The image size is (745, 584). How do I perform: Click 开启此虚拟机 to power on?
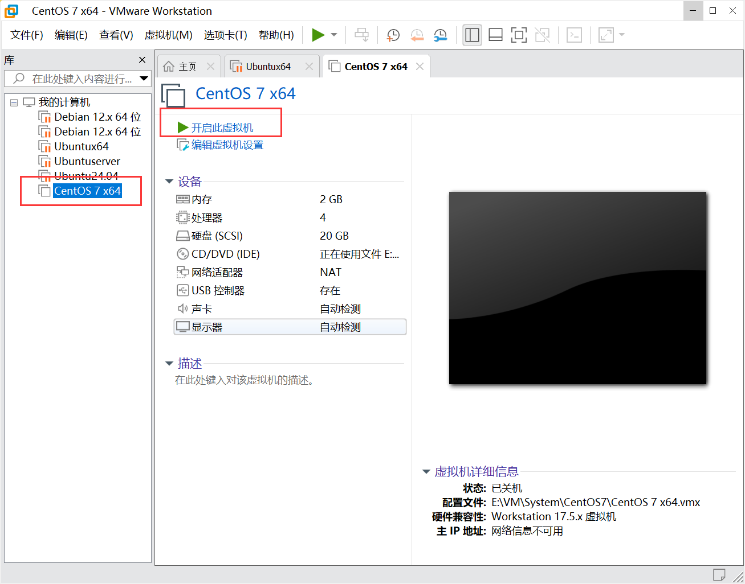coord(222,128)
